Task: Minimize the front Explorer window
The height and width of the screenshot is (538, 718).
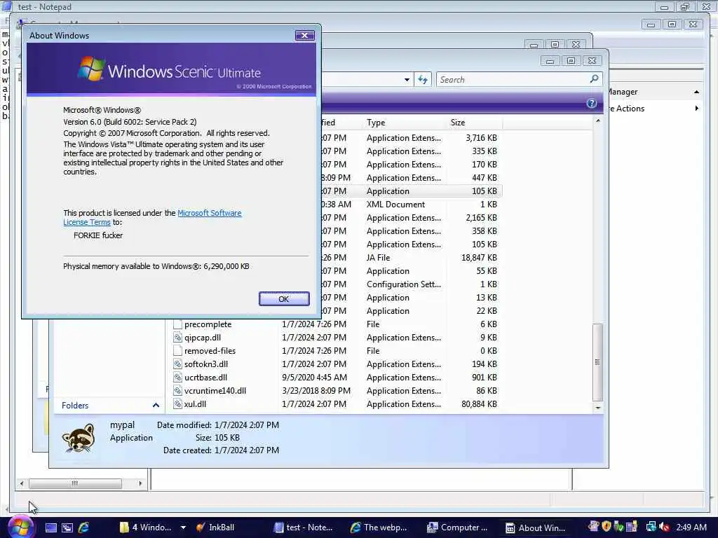Action: tap(550, 60)
